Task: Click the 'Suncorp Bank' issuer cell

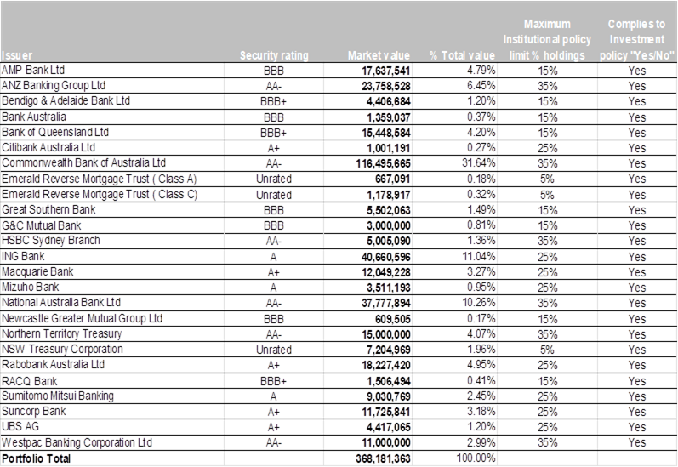Action: coord(33,411)
